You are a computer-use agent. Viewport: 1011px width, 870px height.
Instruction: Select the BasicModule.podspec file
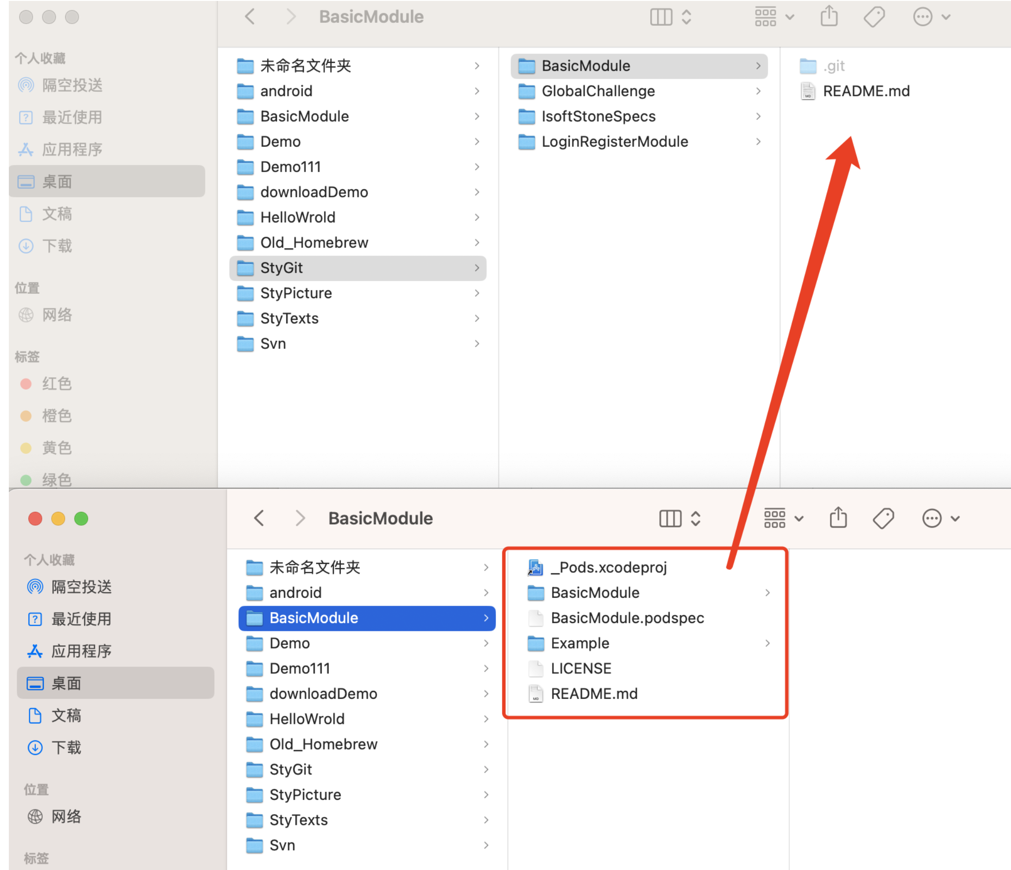tap(627, 618)
